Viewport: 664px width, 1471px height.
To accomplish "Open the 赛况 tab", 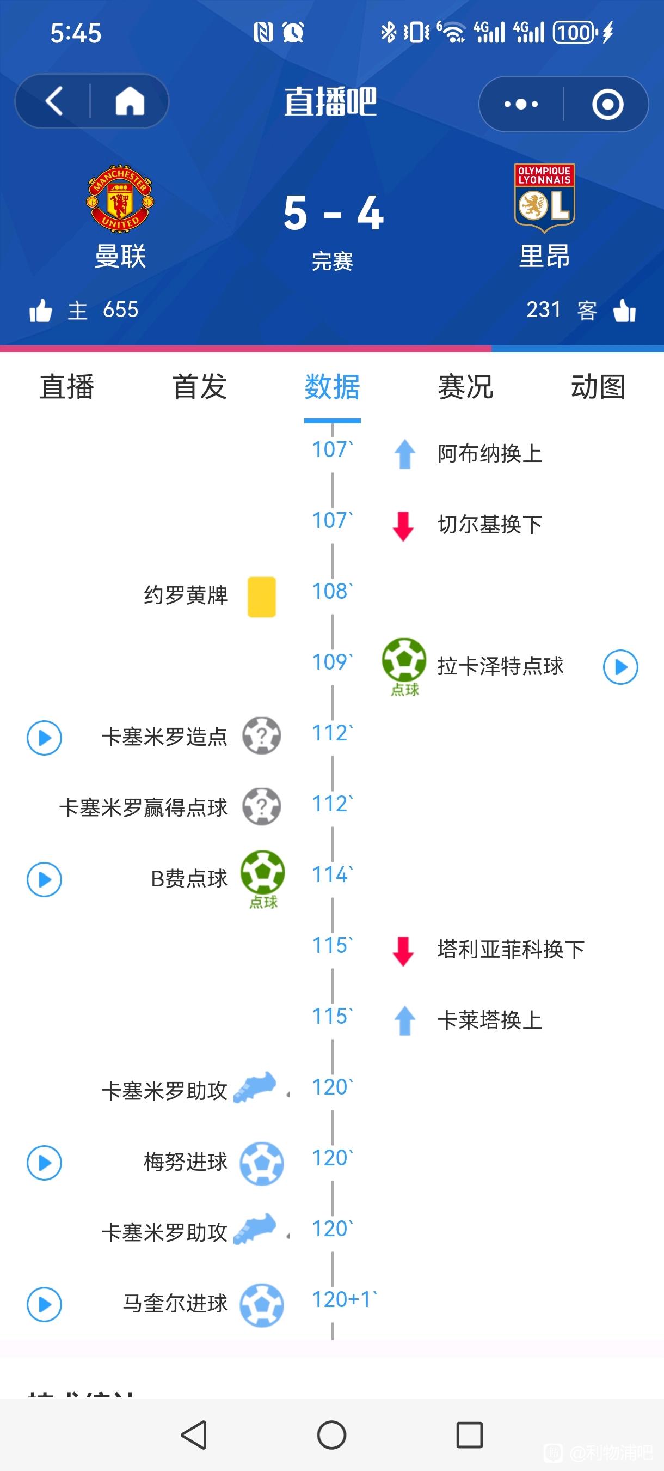I will 465,387.
